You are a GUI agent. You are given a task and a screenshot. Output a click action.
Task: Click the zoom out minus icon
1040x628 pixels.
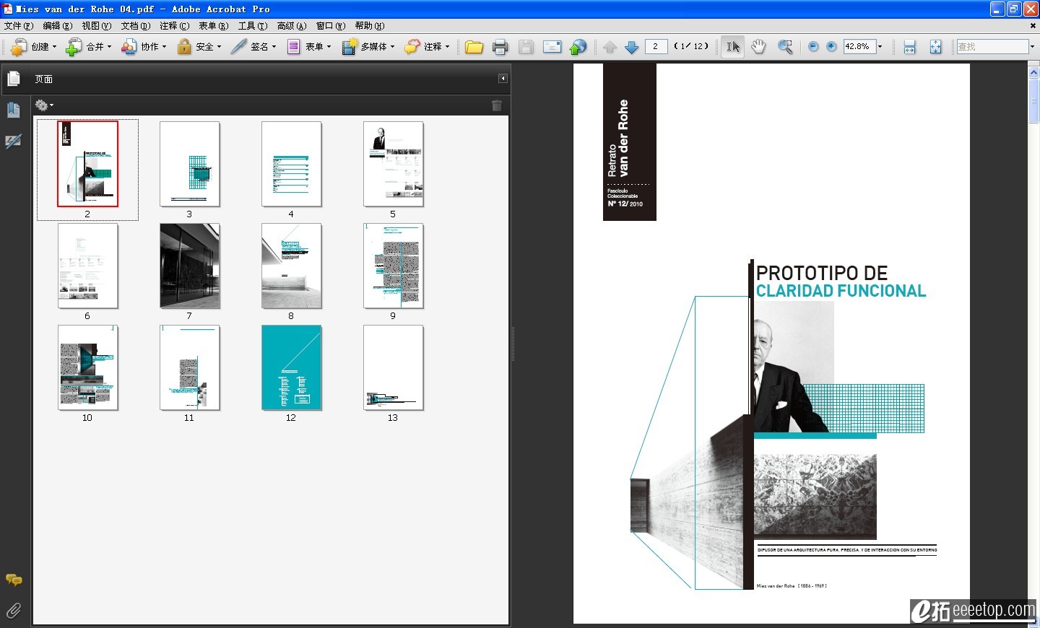(x=813, y=46)
